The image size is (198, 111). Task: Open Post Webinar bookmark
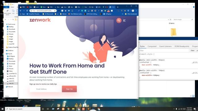tap(75, 14)
